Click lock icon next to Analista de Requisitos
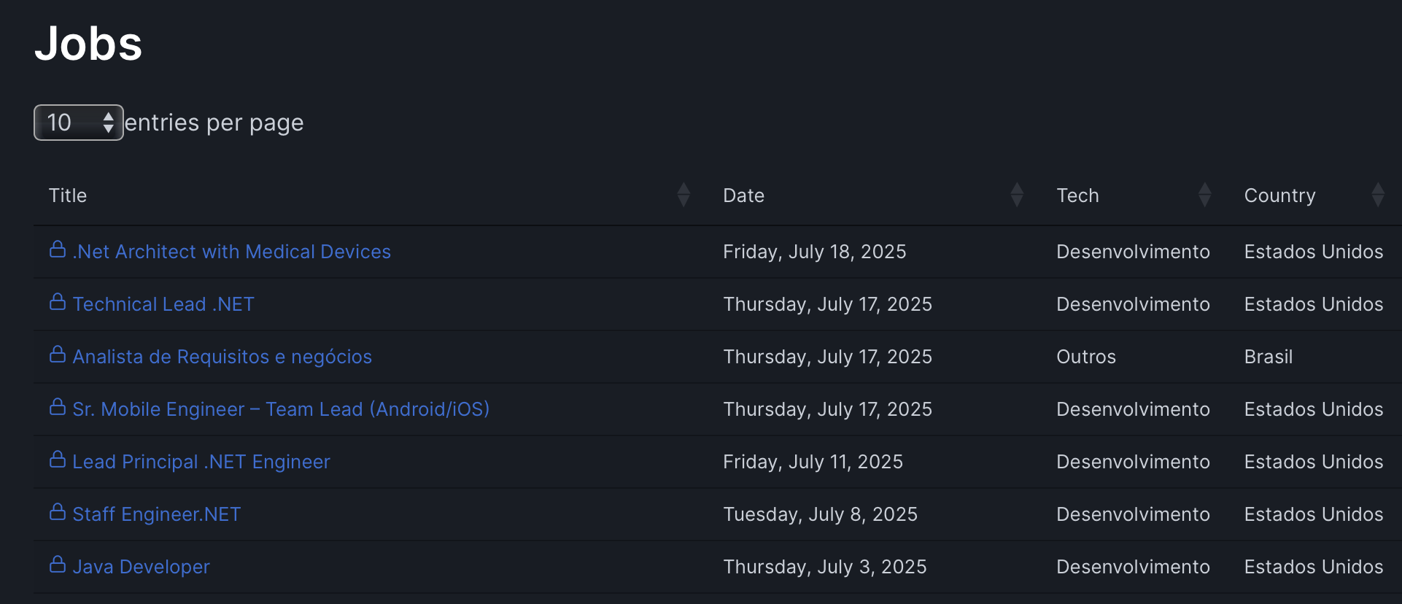 click(x=58, y=355)
